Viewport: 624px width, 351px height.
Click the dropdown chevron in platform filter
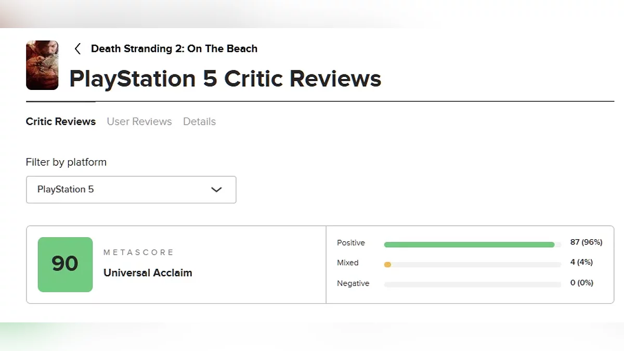(x=216, y=190)
